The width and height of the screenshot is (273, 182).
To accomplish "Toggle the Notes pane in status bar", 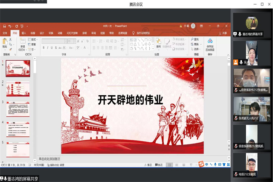I will tap(147, 164).
